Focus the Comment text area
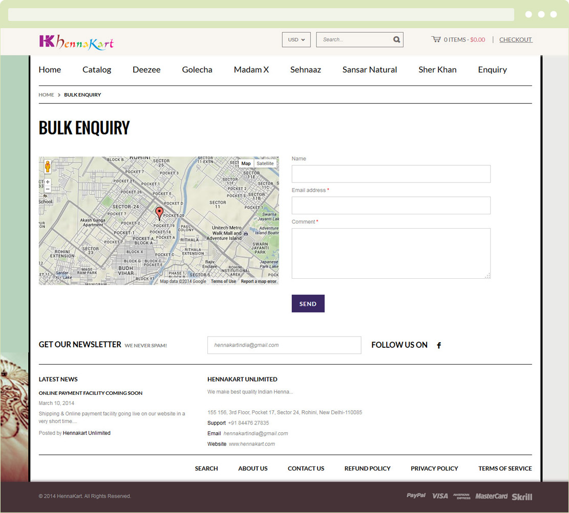This screenshot has width=569, height=513. tap(391, 253)
